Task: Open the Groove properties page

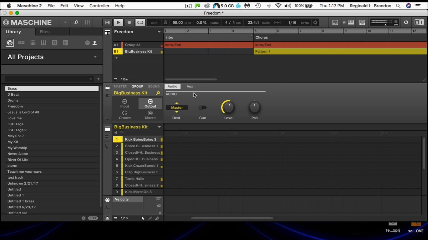Action: click(125, 115)
